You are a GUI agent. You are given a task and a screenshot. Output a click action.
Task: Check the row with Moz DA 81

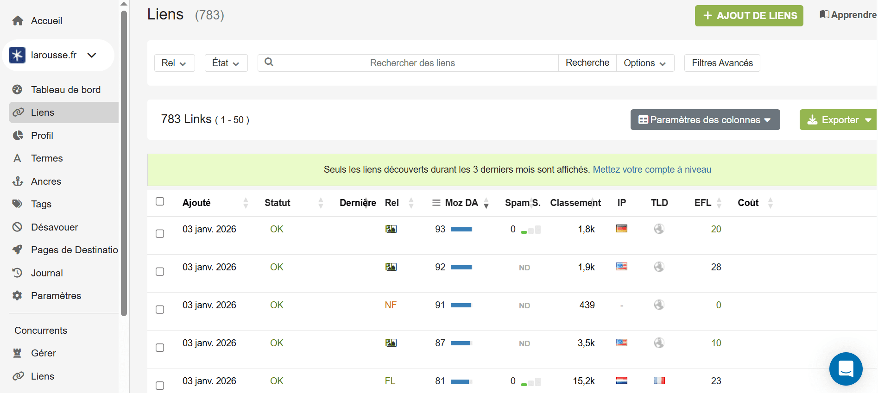pyautogui.click(x=160, y=386)
